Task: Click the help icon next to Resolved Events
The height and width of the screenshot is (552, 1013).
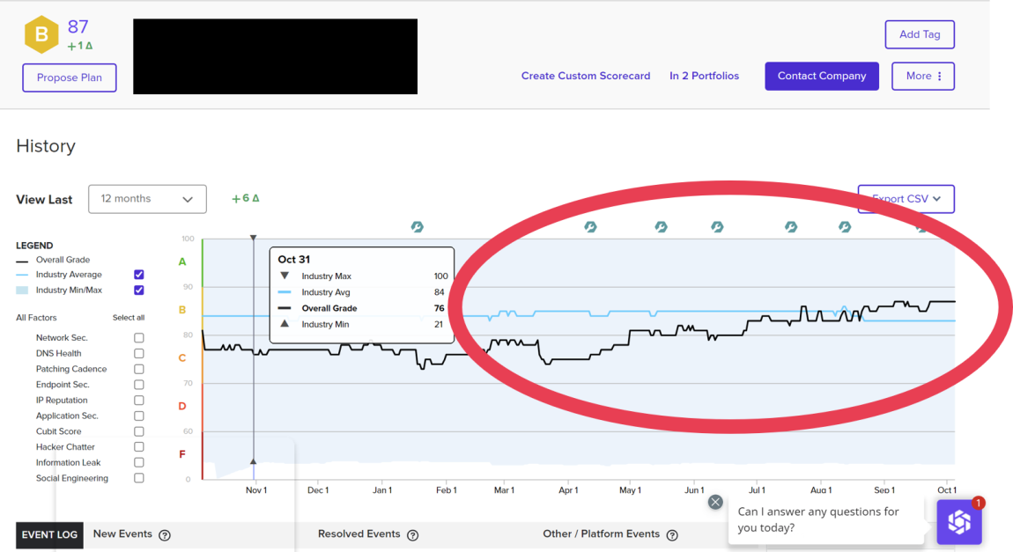Action: (x=413, y=535)
